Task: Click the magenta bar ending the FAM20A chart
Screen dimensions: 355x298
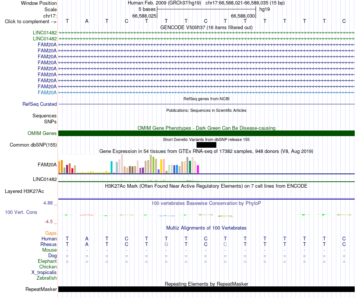Action: [198, 169]
